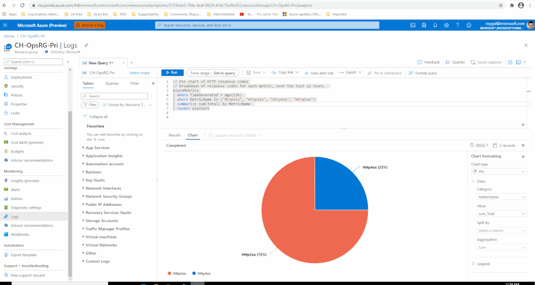Collapse the Chart formatting panel

[523, 157]
